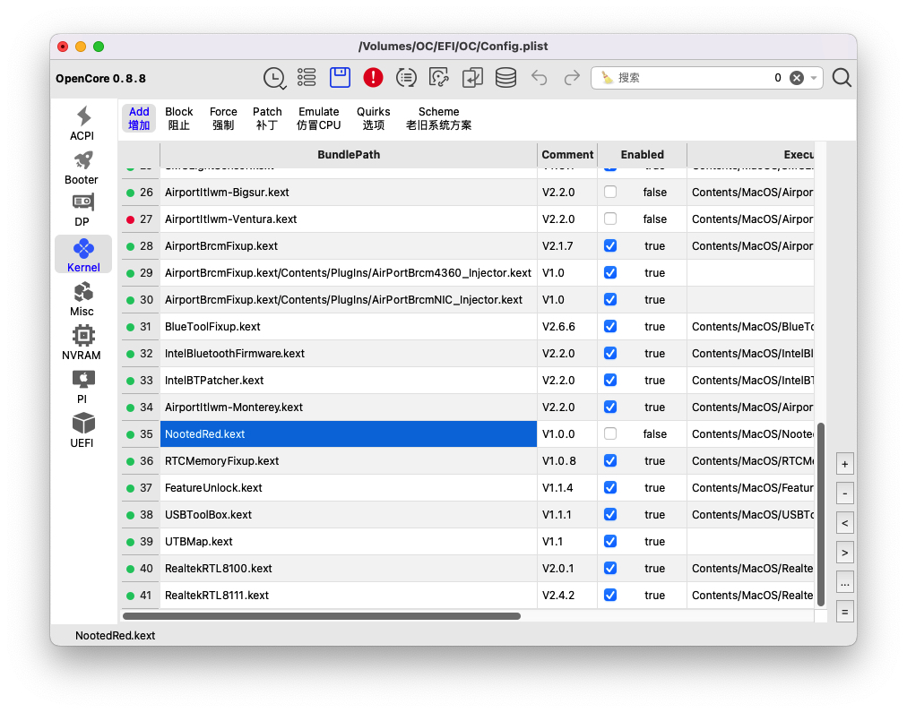907x712 pixels.
Task: Click the import documents toolbar icon
Action: pyautogui.click(x=472, y=77)
